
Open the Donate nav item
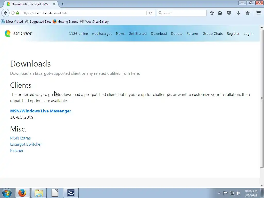177,34
